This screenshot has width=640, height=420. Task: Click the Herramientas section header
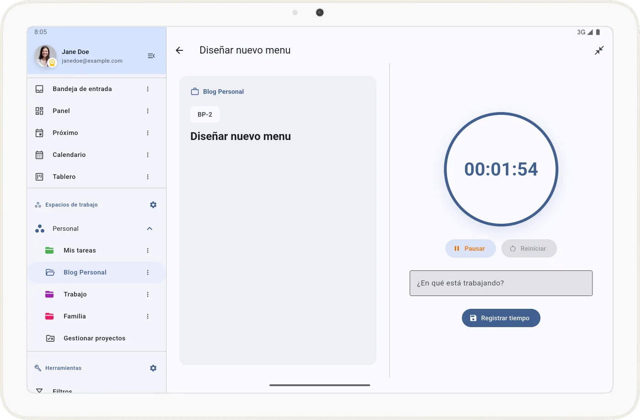click(63, 368)
